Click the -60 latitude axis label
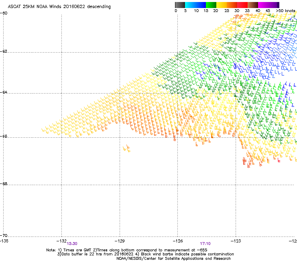The image size is (297, 261). [x=4, y=13]
